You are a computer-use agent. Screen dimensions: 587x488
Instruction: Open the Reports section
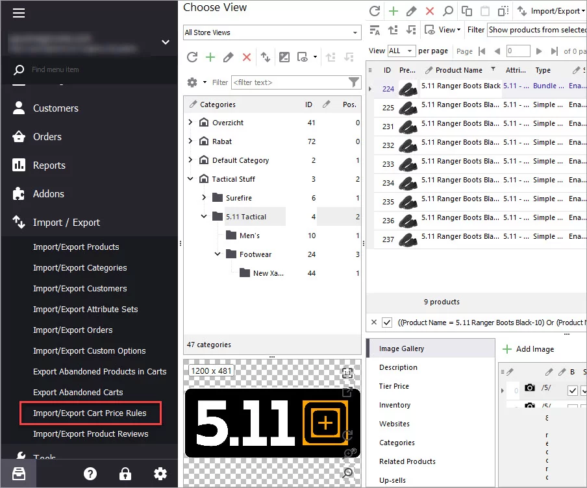tap(49, 165)
